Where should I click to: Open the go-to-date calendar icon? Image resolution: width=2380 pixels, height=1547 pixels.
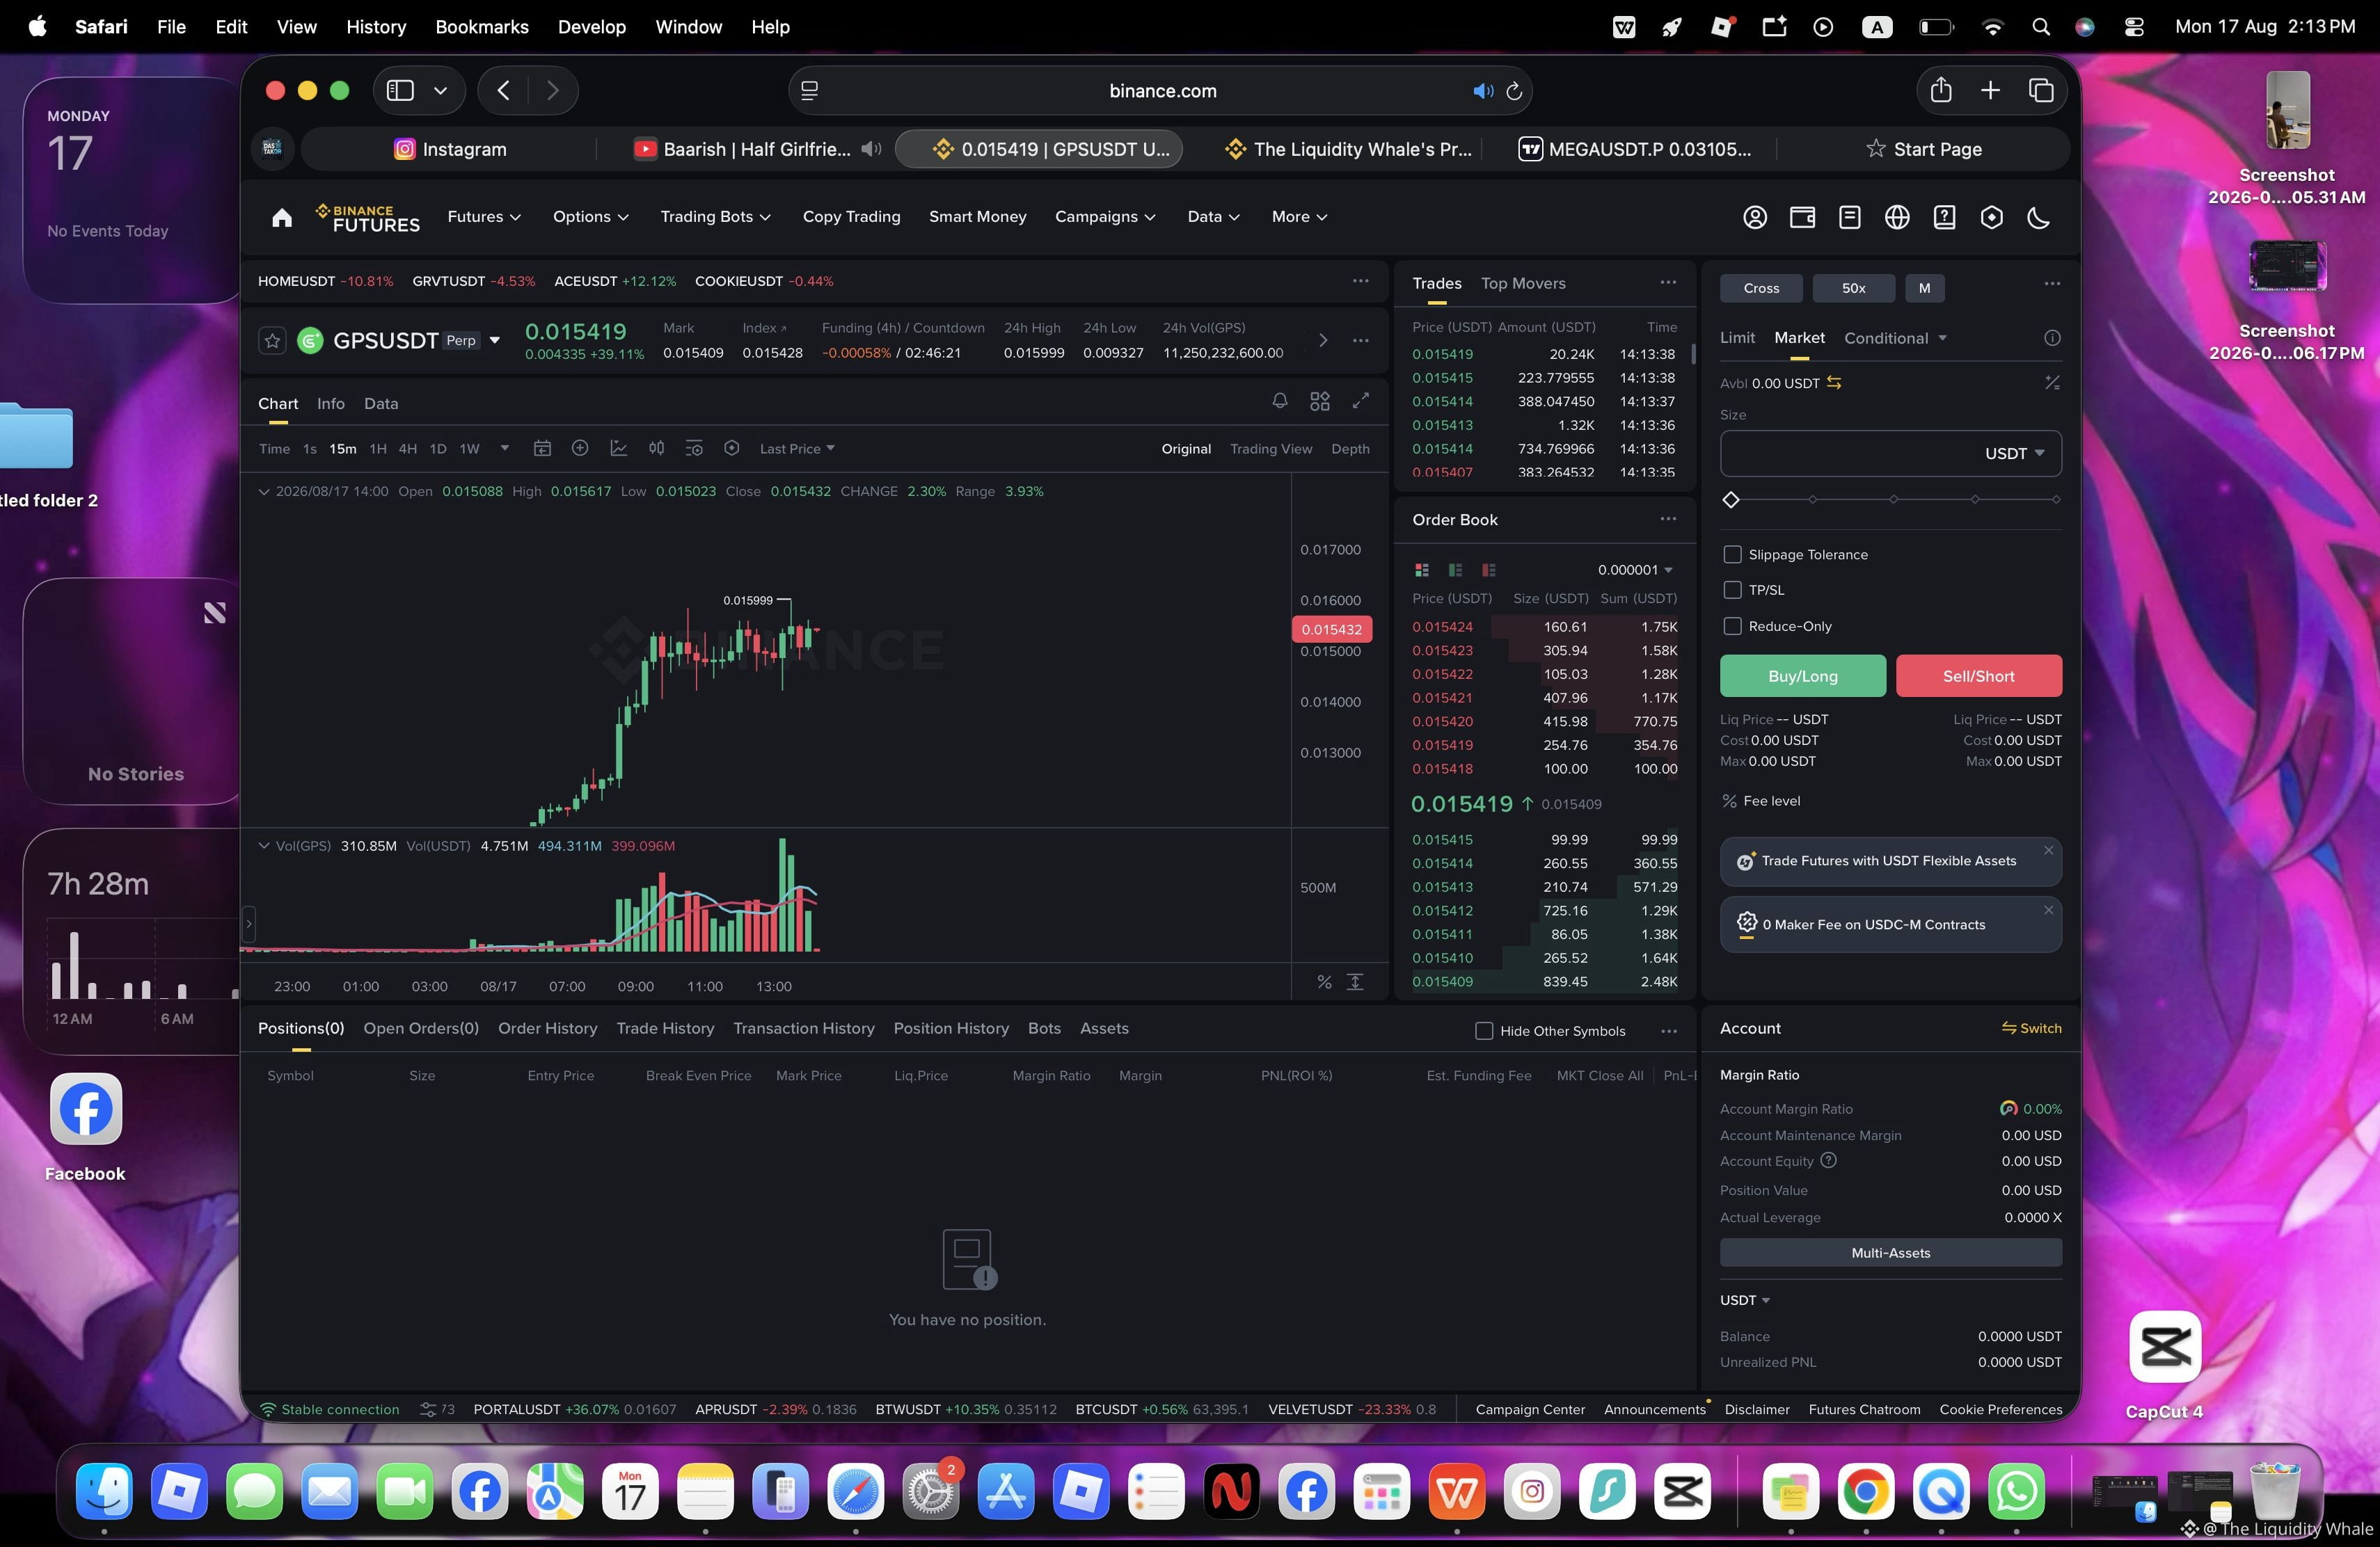click(542, 449)
